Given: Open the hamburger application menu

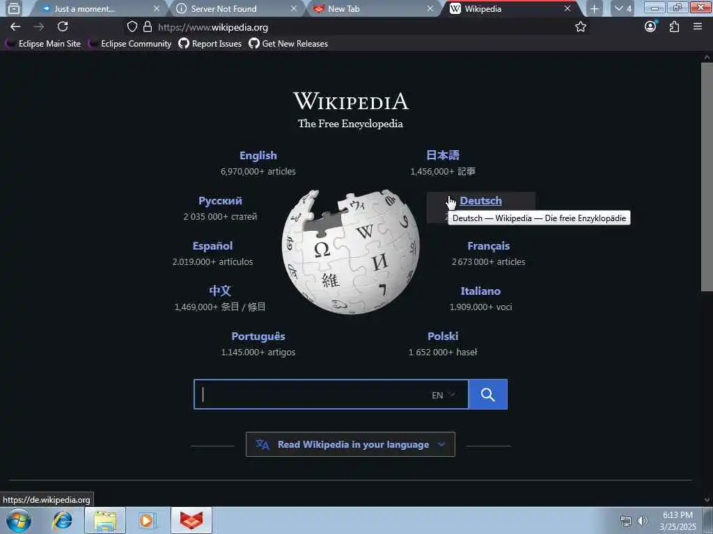Looking at the screenshot, I should [698, 27].
